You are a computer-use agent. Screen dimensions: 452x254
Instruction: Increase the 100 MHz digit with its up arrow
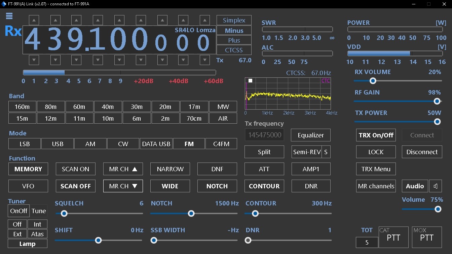tap(34, 20)
